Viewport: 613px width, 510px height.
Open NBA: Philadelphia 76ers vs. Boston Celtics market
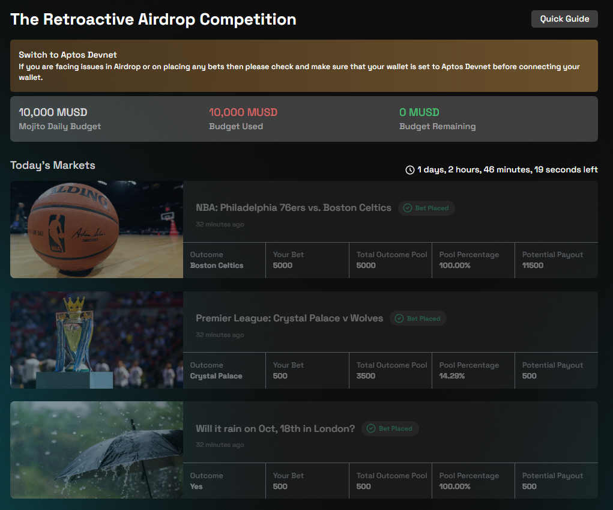click(293, 208)
